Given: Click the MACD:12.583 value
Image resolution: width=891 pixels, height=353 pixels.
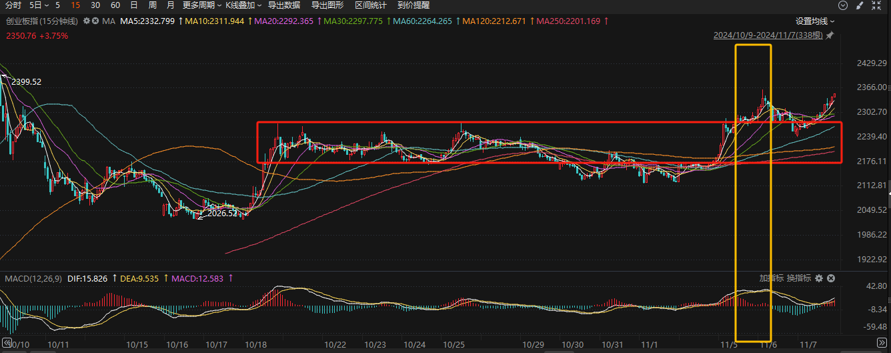Looking at the screenshot, I should 199,278.
